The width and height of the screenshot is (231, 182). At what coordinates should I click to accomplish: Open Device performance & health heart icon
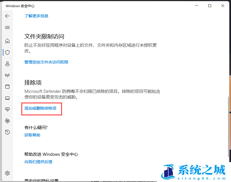(7, 109)
